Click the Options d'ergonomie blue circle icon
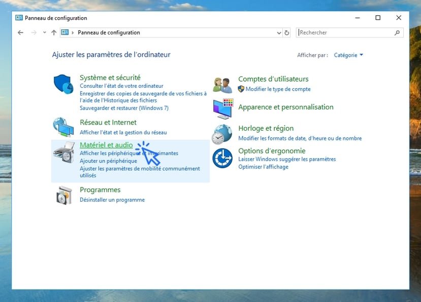This screenshot has height=302, width=421. point(222,158)
